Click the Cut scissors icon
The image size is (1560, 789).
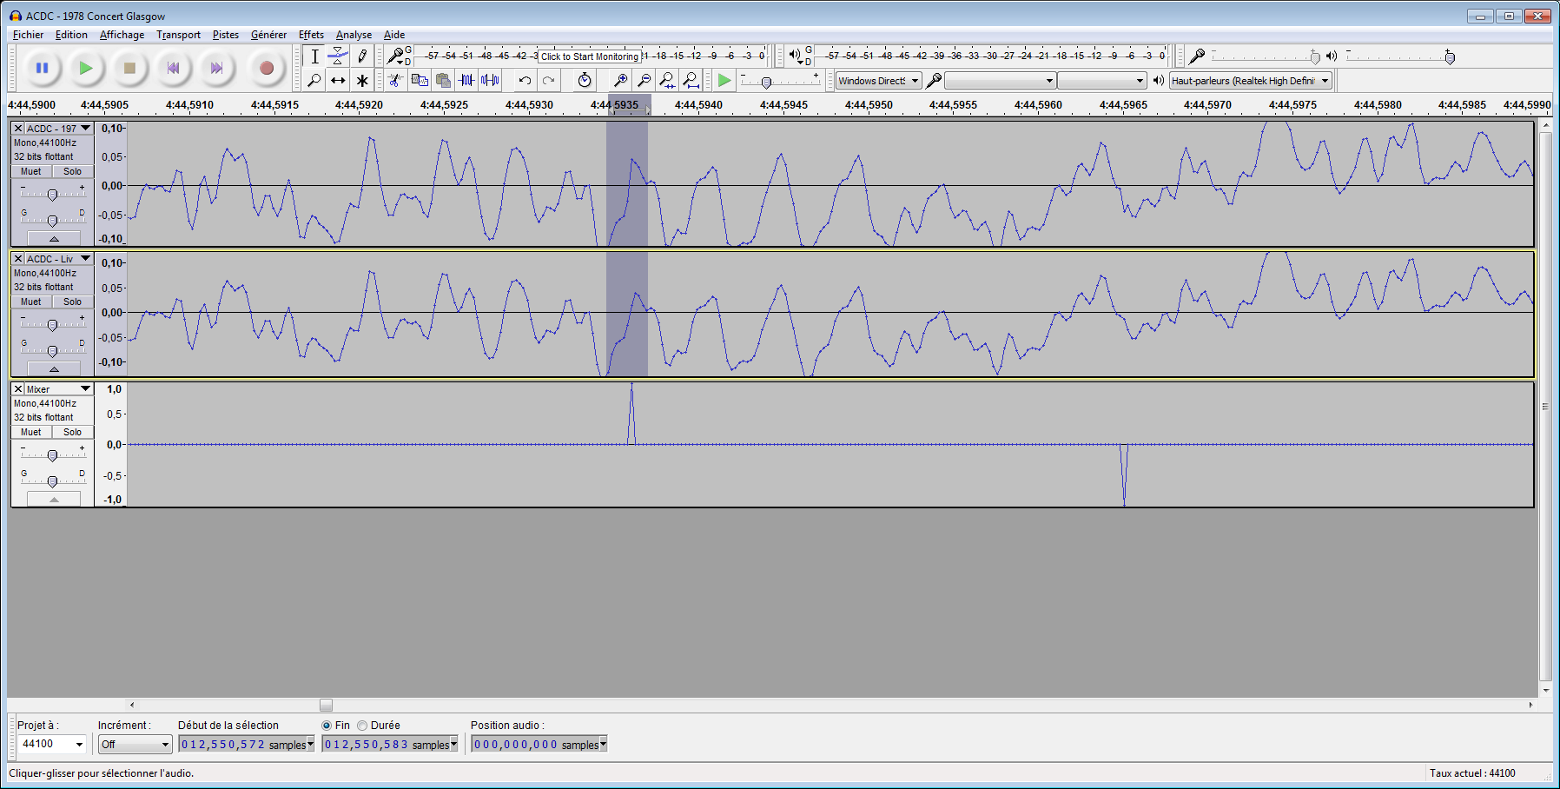(x=395, y=80)
